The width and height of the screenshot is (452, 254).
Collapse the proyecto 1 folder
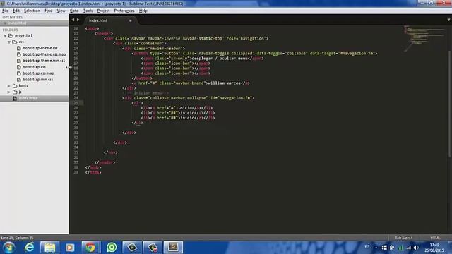click(x=5, y=36)
